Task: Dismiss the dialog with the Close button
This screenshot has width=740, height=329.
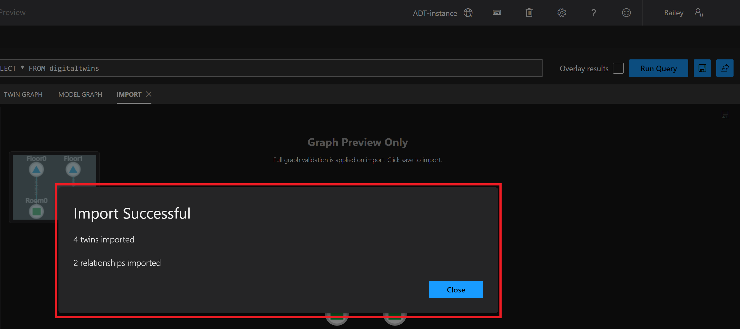Action: [x=456, y=289]
